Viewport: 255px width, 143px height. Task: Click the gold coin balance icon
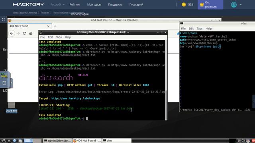184,4
